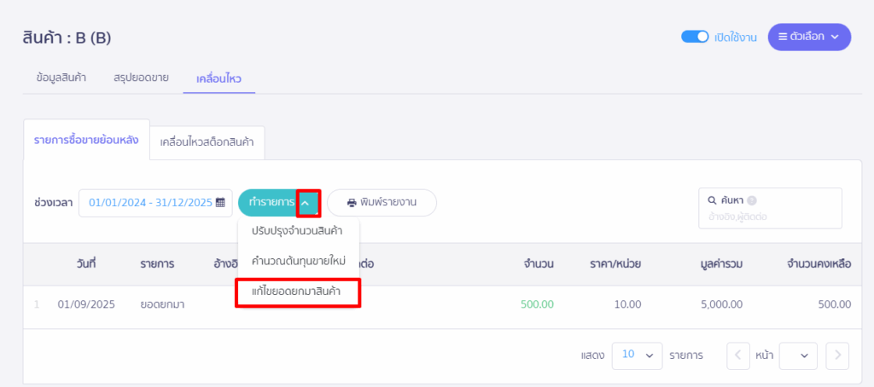Go to next page arrow

(x=837, y=355)
